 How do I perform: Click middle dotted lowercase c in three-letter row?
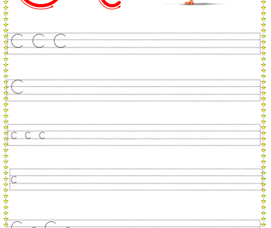(28, 135)
